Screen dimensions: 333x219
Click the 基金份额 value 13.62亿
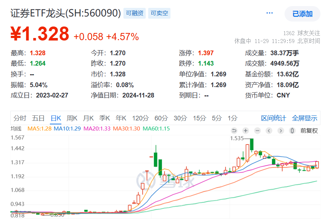pyautogui.click(x=288, y=74)
